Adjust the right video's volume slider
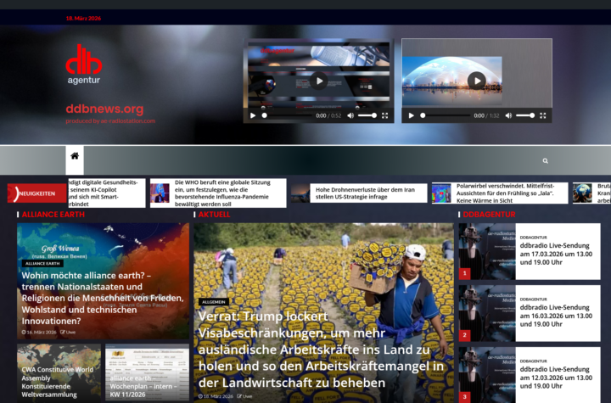 525,115
